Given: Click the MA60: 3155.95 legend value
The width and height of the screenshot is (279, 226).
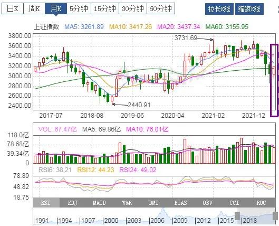Looking at the screenshot, I should click(x=227, y=27).
